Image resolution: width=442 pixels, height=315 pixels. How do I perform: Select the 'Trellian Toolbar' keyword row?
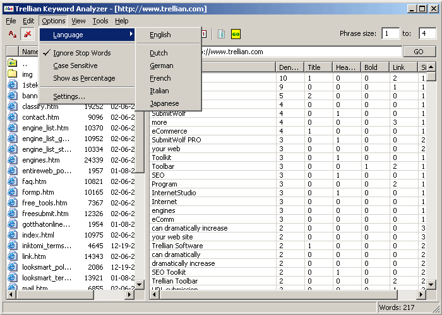coord(288,281)
